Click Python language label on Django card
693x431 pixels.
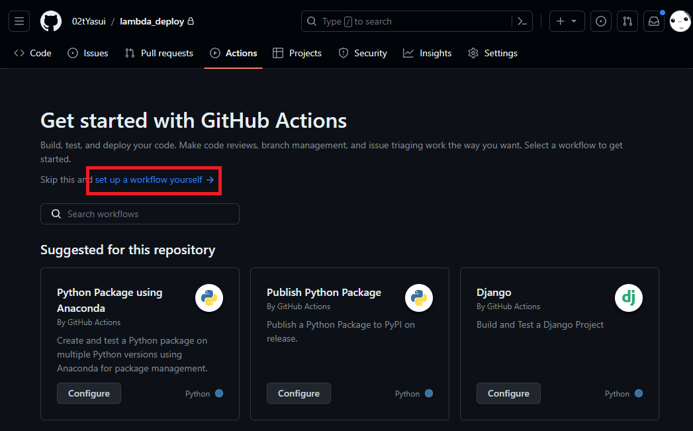pyautogui.click(x=617, y=394)
